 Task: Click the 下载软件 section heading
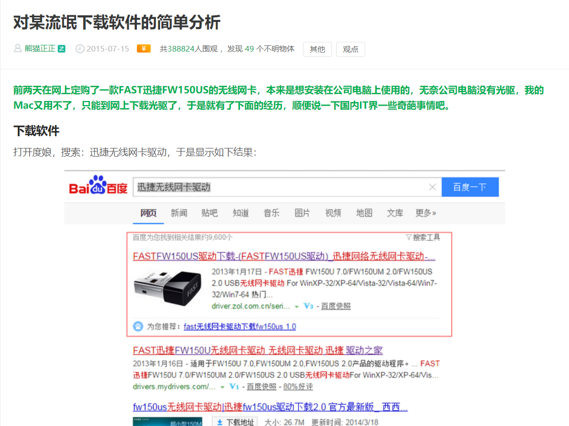point(36,131)
